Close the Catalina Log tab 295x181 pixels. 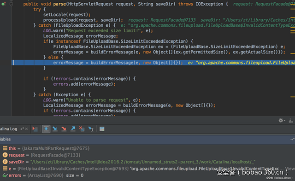27,129
